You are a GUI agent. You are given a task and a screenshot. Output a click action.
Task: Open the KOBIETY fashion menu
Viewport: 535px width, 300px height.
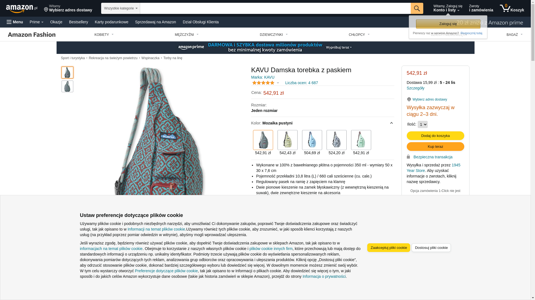104,35
